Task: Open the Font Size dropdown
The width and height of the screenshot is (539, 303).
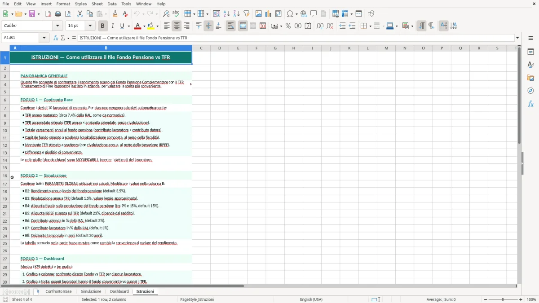Action: (90, 26)
